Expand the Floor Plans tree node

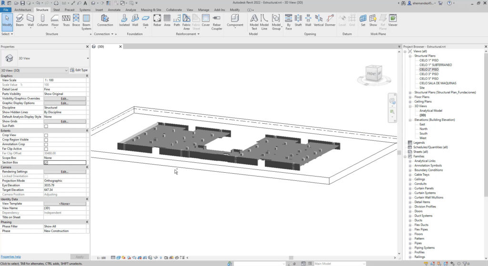[x=410, y=97]
